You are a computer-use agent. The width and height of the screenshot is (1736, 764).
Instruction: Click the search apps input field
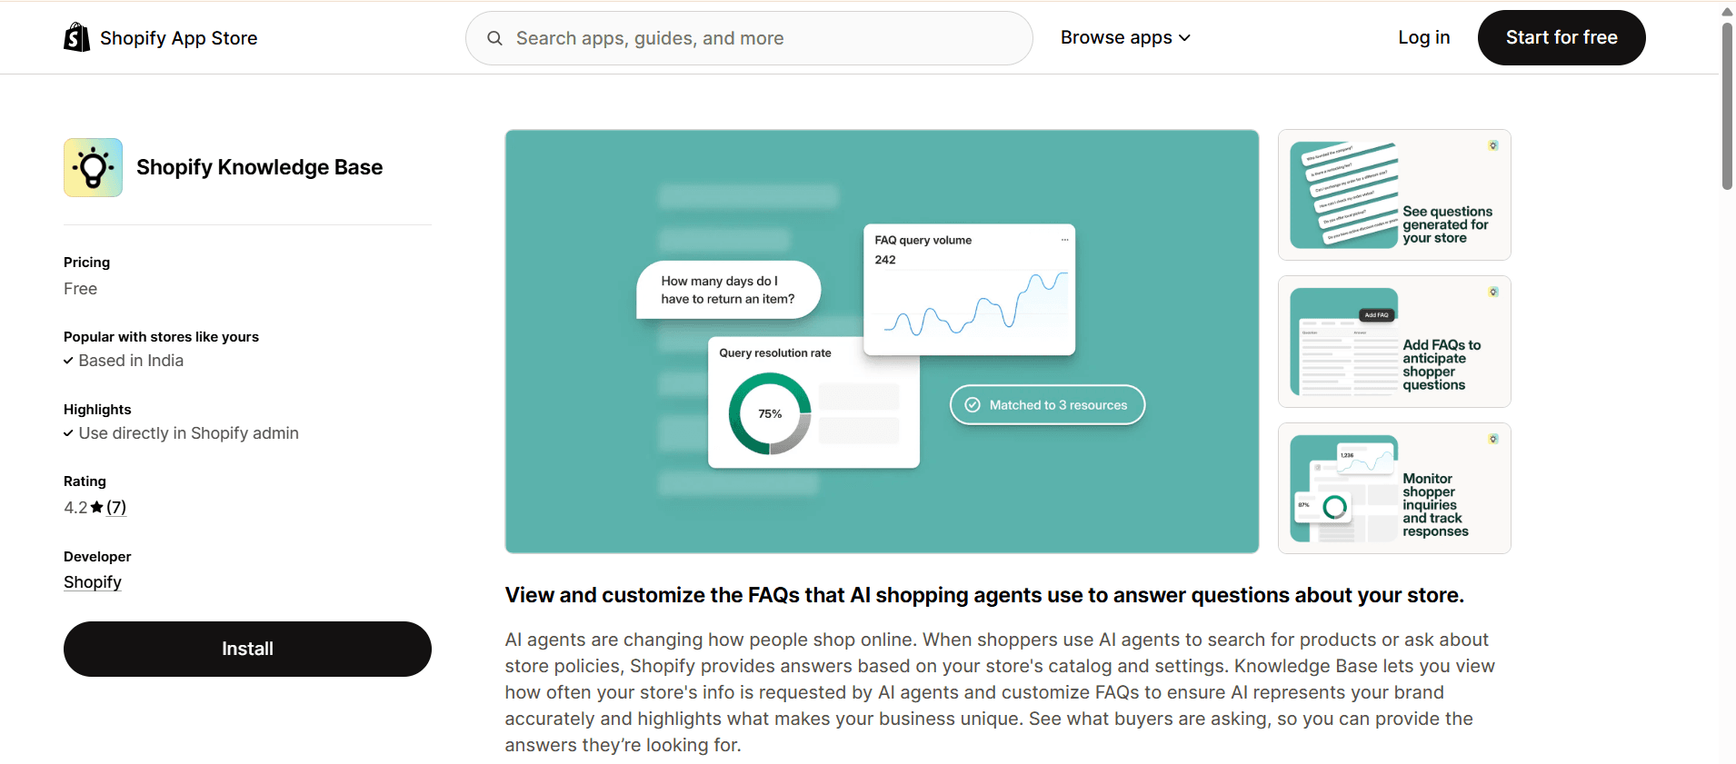tap(745, 37)
